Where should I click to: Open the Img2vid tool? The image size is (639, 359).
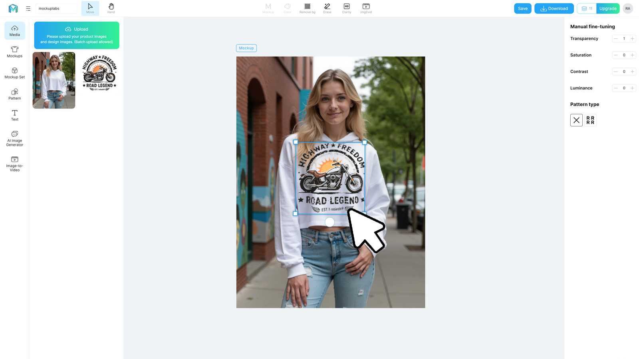coord(366,8)
